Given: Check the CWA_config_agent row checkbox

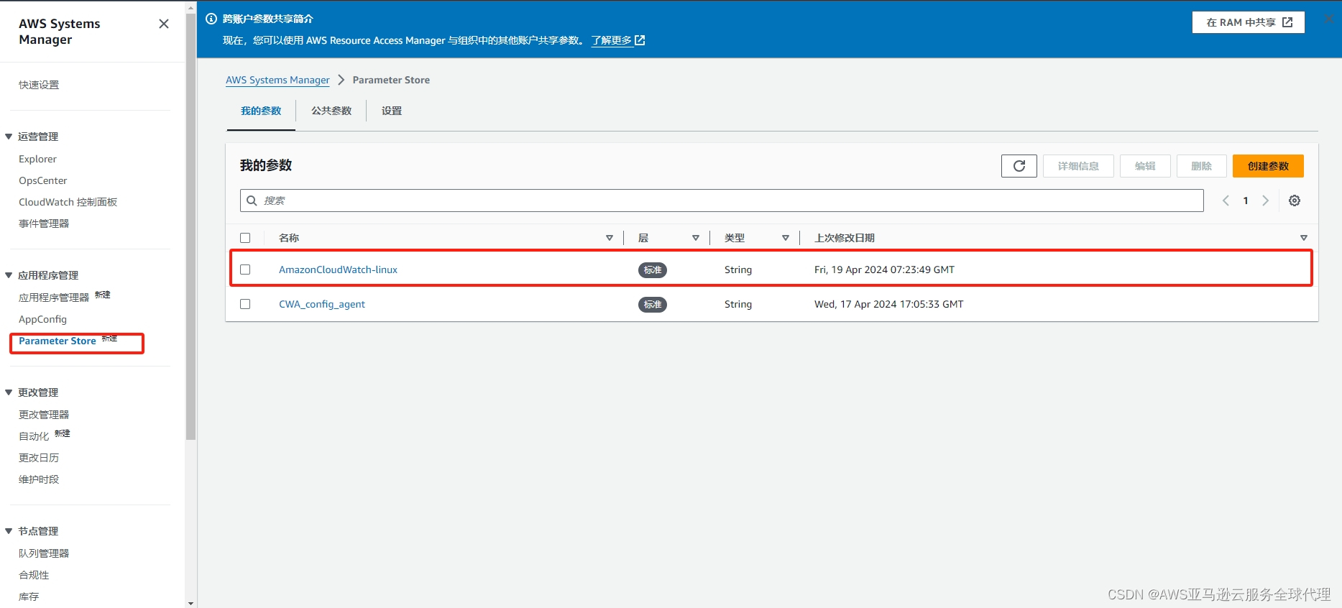Looking at the screenshot, I should [245, 304].
